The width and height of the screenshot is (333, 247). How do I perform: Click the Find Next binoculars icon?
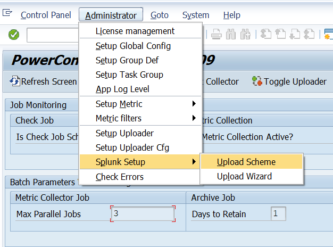[x=245, y=35]
